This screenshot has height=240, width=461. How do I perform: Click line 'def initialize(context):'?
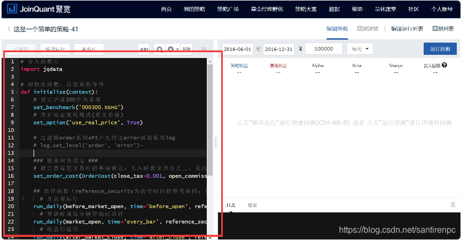[59, 92]
